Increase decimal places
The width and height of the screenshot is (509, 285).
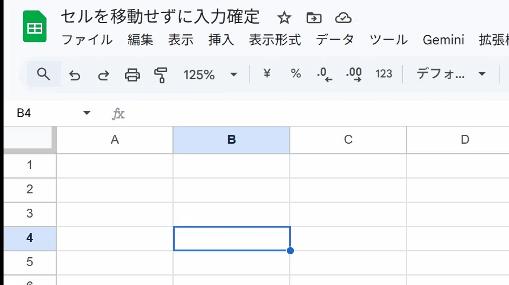354,74
